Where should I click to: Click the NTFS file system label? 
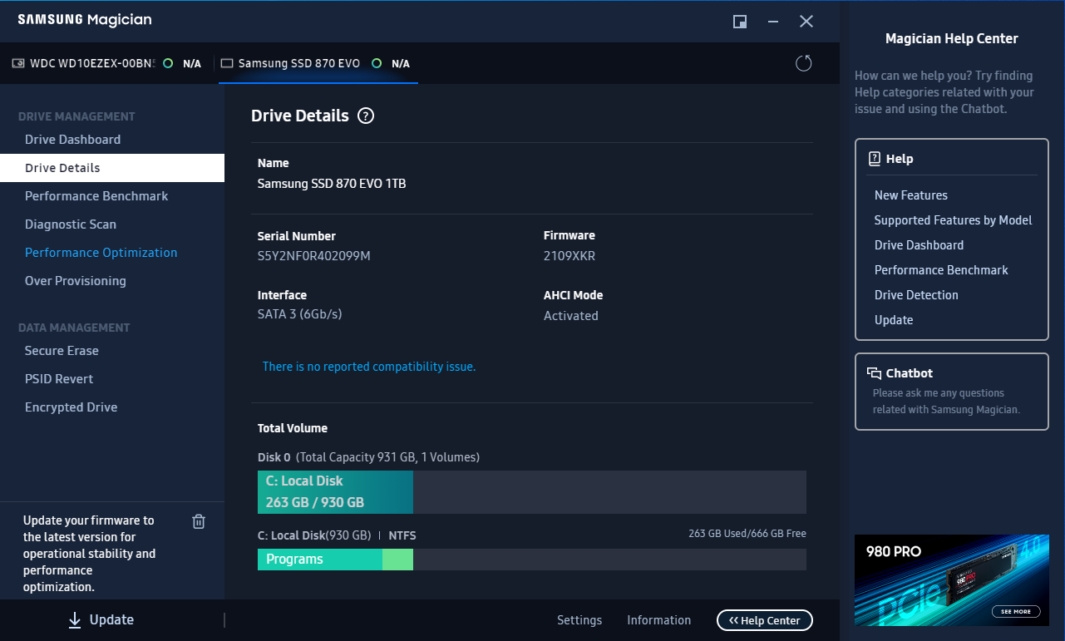point(402,536)
